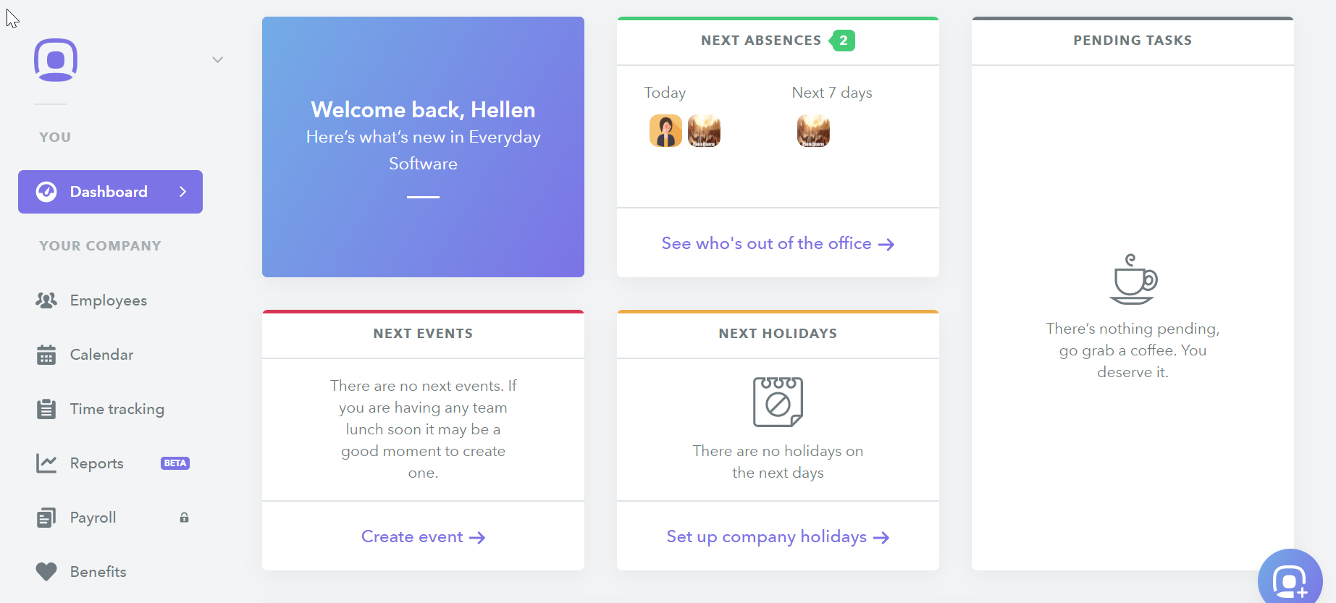
Task: Click the Dashboard arrow chevron
Action: 183,192
